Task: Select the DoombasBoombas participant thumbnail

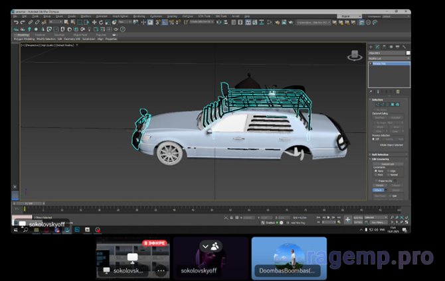Action: pyautogui.click(x=289, y=258)
